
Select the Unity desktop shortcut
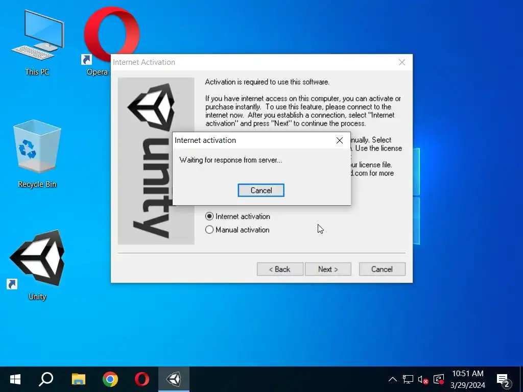37,265
